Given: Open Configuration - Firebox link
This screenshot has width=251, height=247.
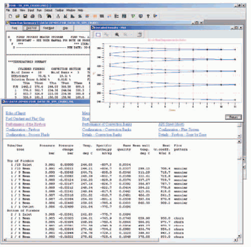Looking at the screenshot, I should (x=23, y=129).
